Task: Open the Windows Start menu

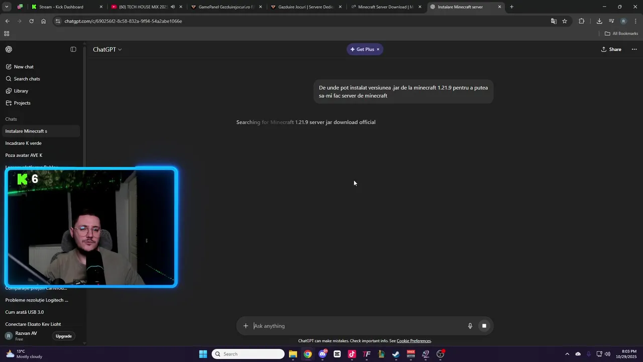Action: [203, 354]
